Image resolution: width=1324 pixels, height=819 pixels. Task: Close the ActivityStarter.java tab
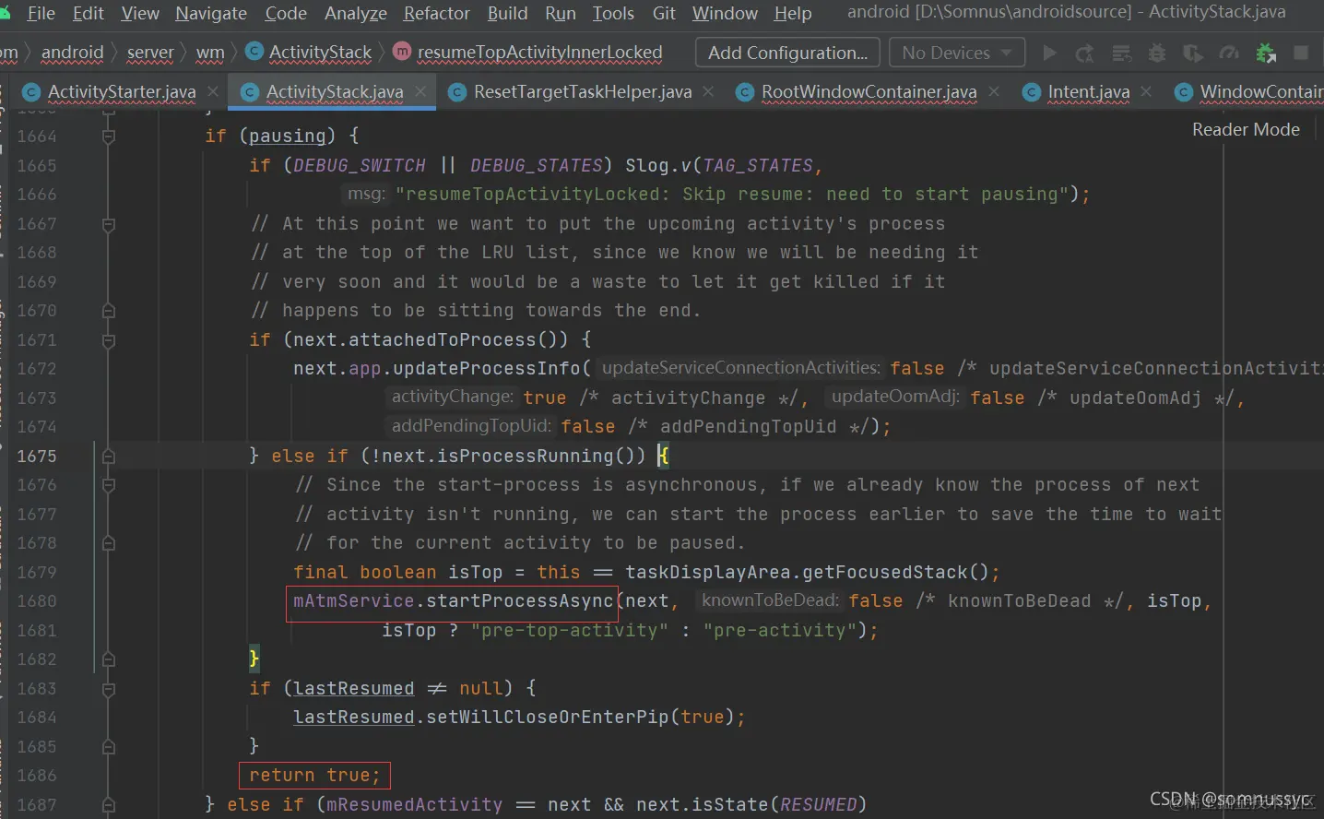point(213,91)
